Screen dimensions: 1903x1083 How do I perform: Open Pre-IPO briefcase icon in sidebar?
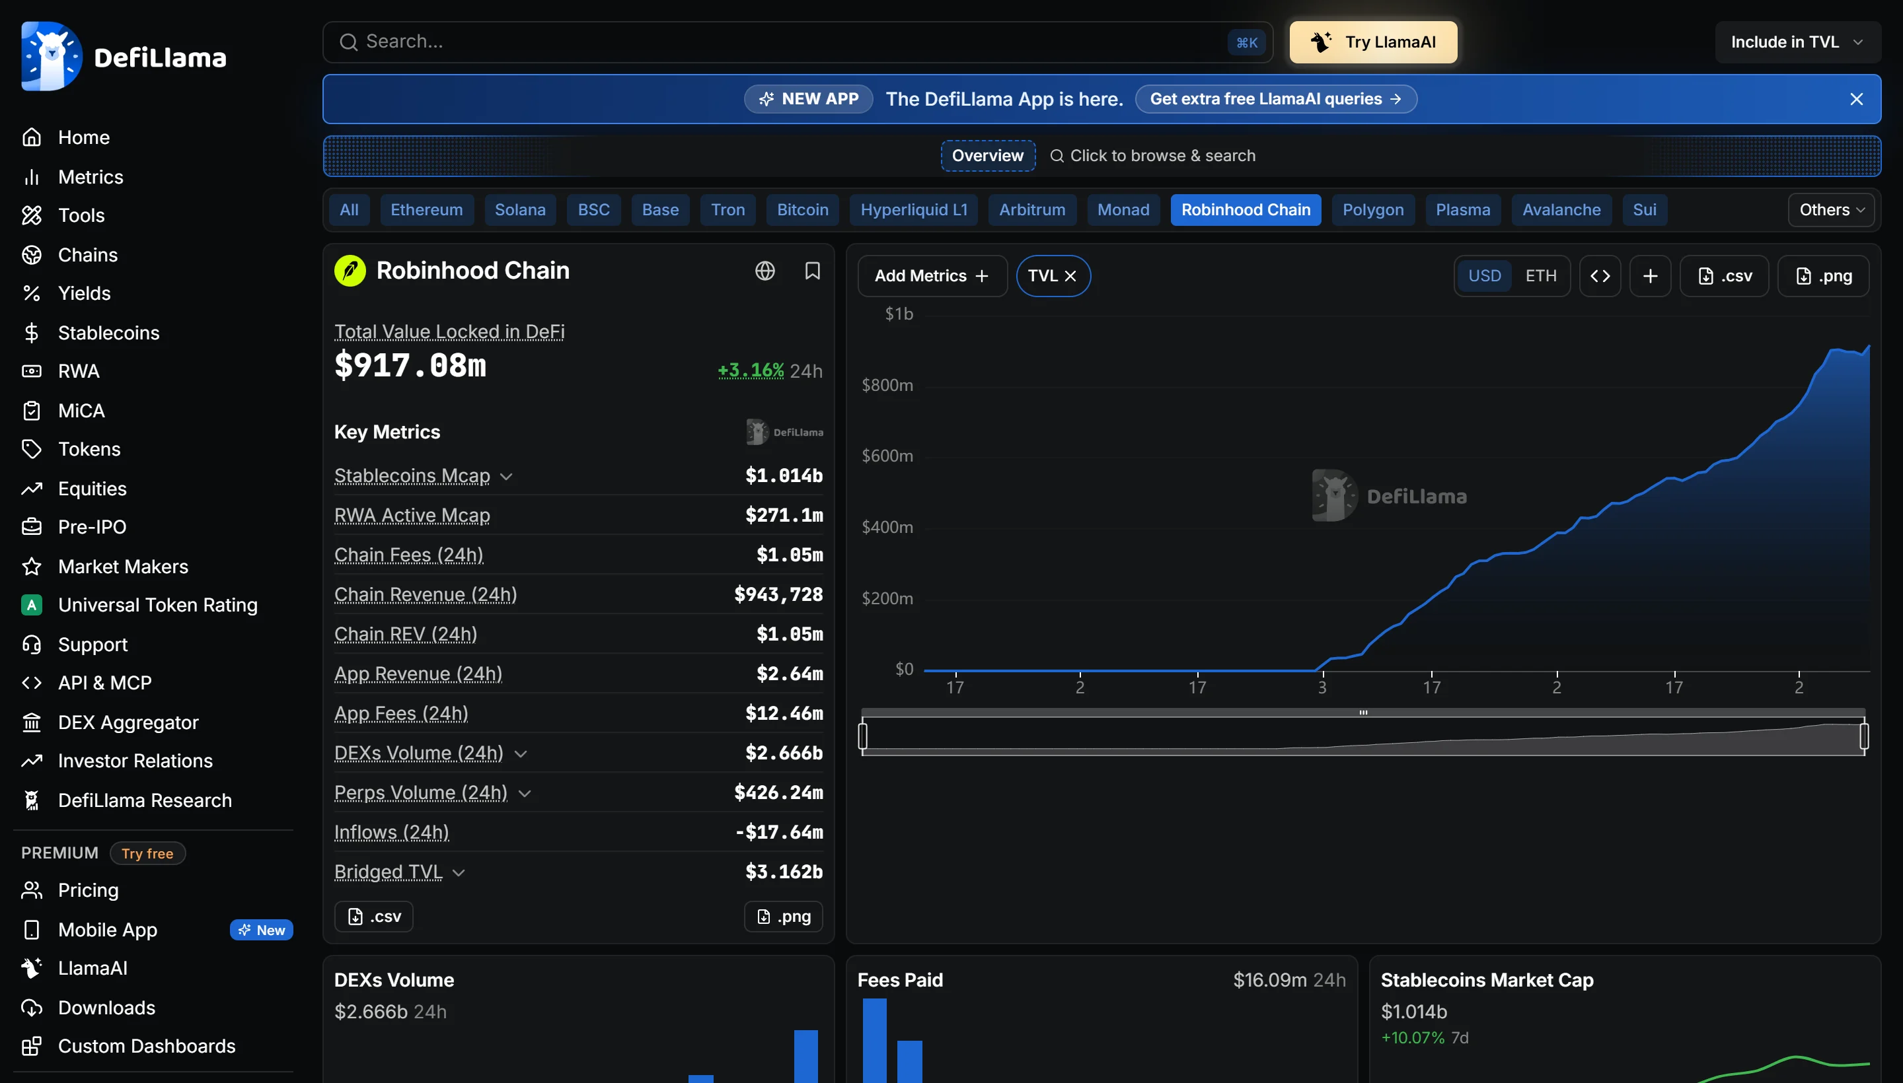coord(31,528)
